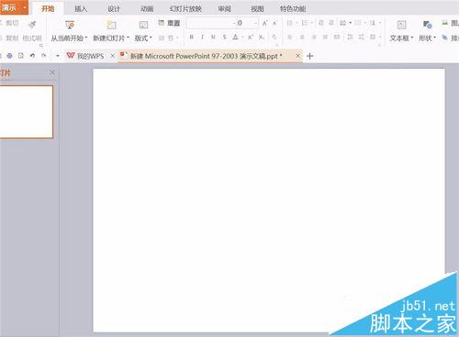
Task: Click the 文本框 text box icon
Action: [401, 25]
